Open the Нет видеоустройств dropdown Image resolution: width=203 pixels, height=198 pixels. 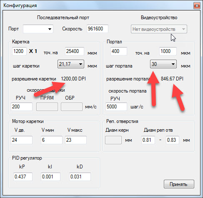coord(159,29)
